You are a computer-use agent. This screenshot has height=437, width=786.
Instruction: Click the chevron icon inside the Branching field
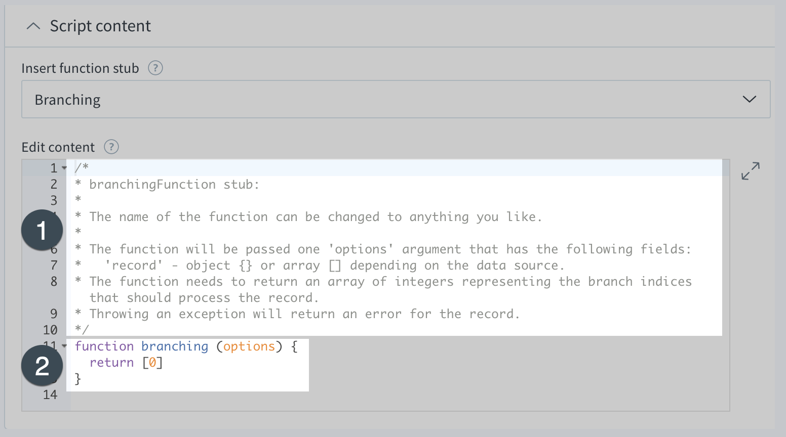[749, 99]
